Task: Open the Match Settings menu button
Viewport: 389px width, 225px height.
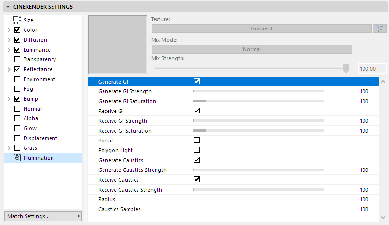Action: coord(43,216)
